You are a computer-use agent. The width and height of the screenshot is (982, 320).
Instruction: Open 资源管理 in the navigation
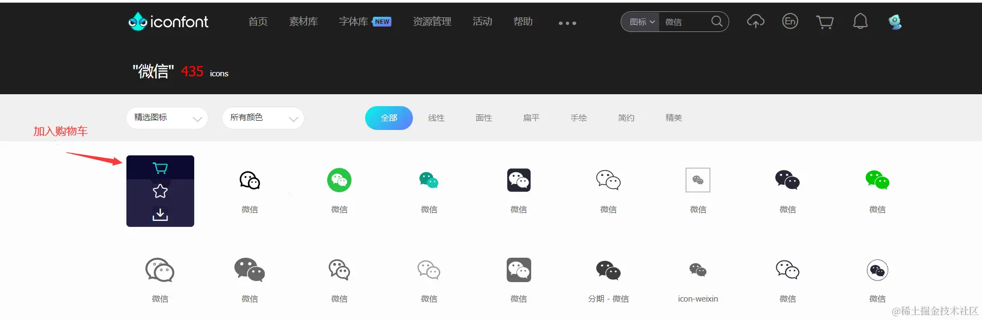coord(432,22)
